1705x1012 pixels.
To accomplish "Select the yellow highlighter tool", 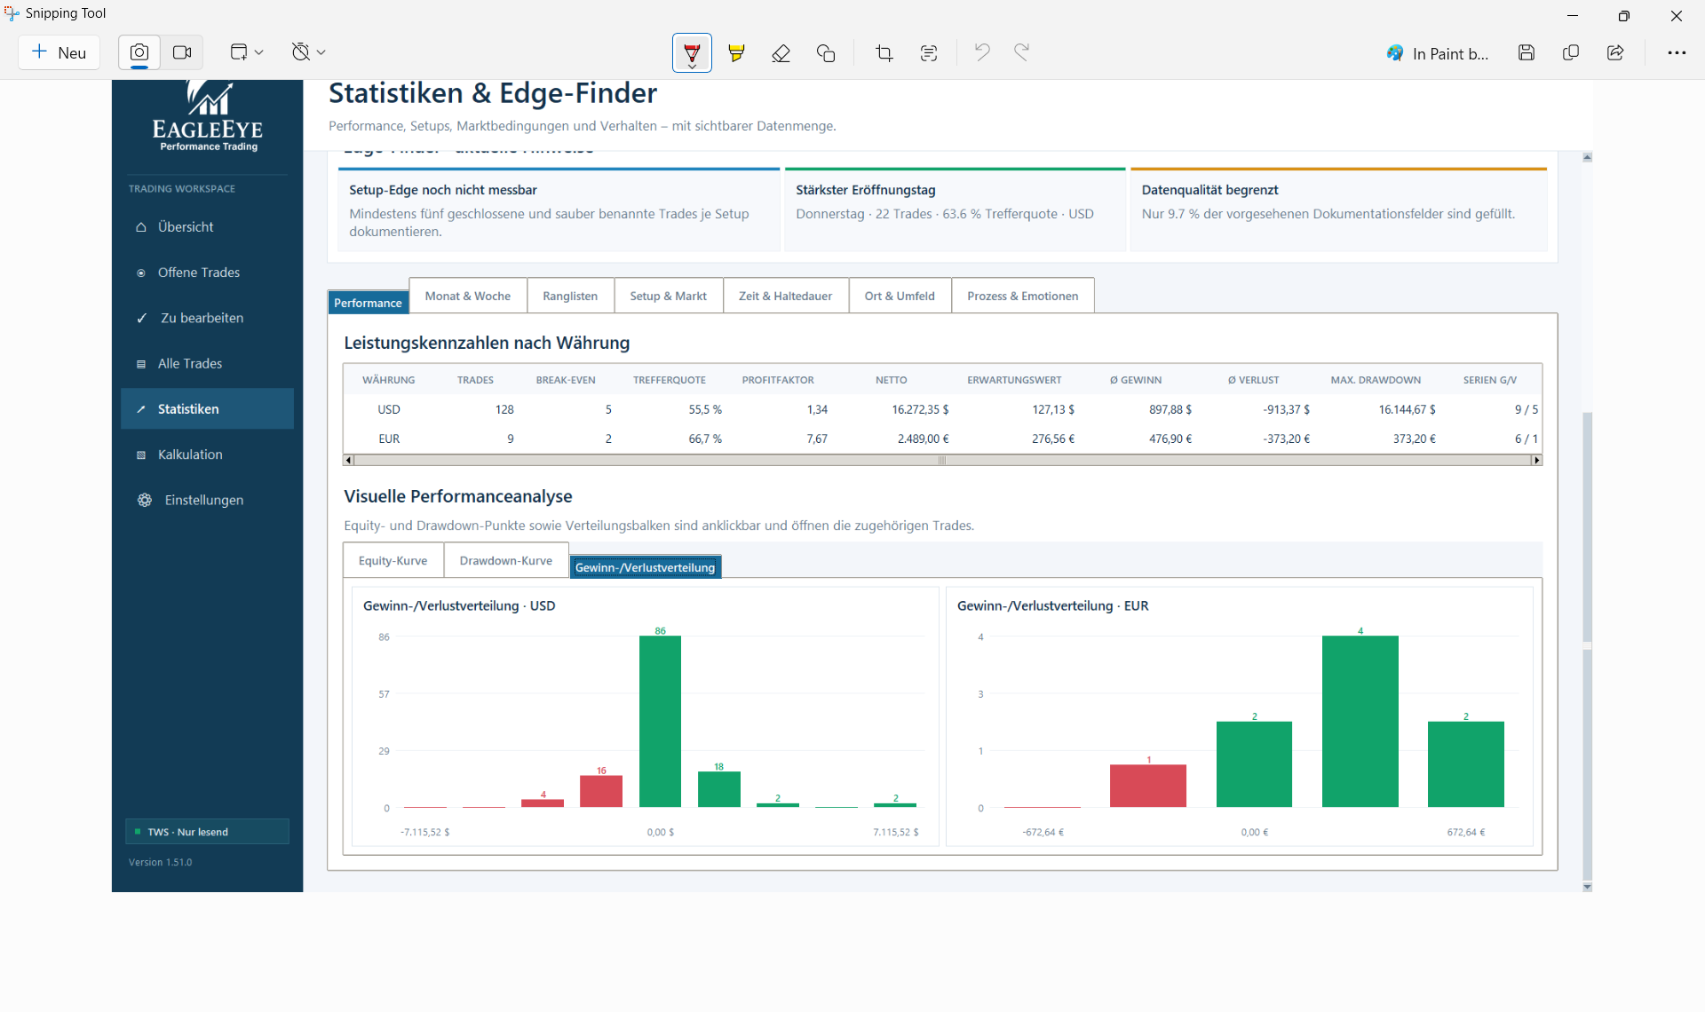I will click(x=736, y=53).
